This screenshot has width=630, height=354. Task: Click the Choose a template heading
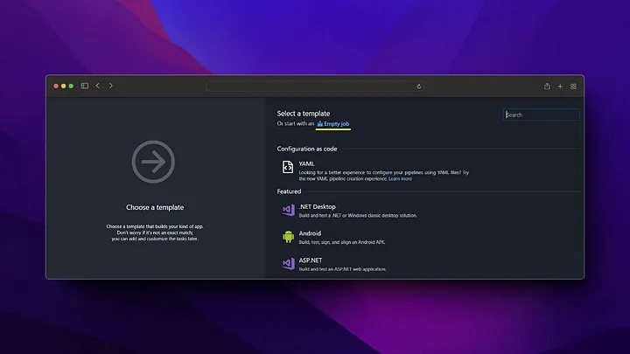point(155,207)
